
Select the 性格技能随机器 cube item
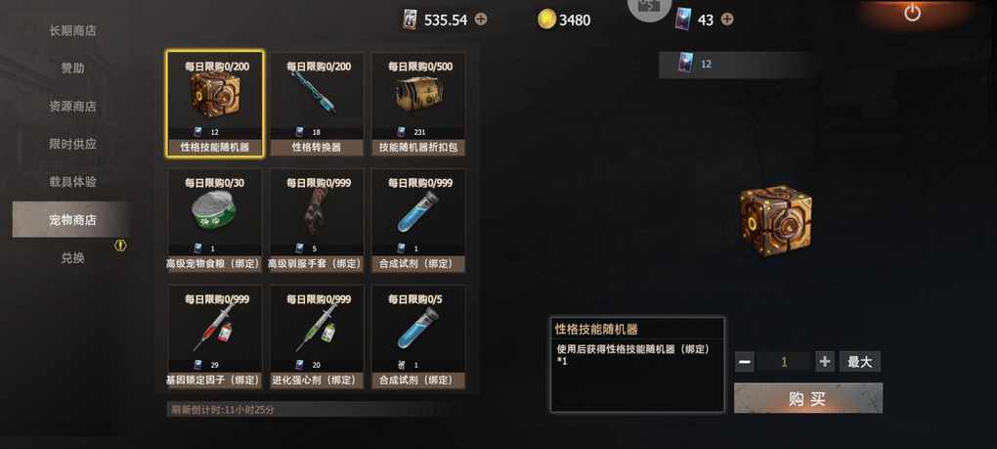click(x=215, y=104)
